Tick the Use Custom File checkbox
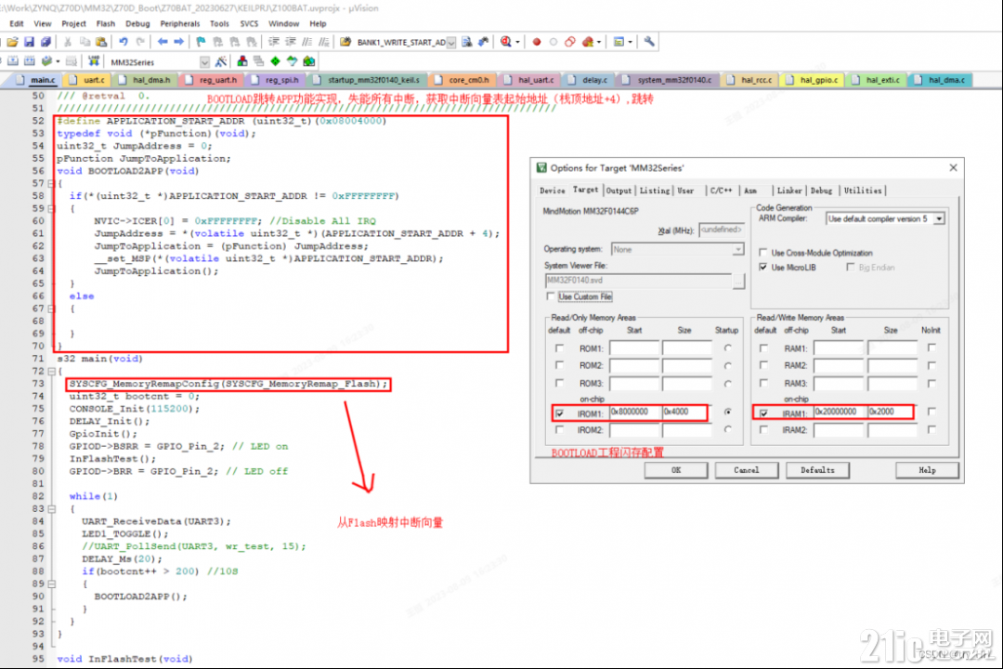 click(x=550, y=296)
